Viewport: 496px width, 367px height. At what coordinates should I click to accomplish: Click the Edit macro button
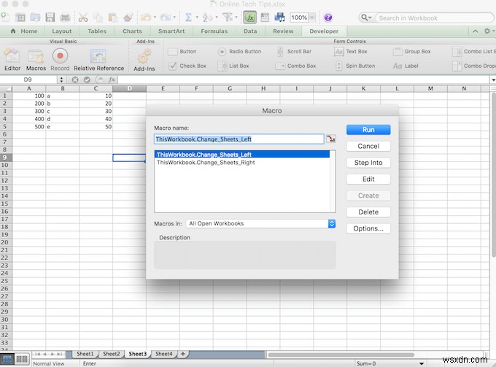click(368, 179)
